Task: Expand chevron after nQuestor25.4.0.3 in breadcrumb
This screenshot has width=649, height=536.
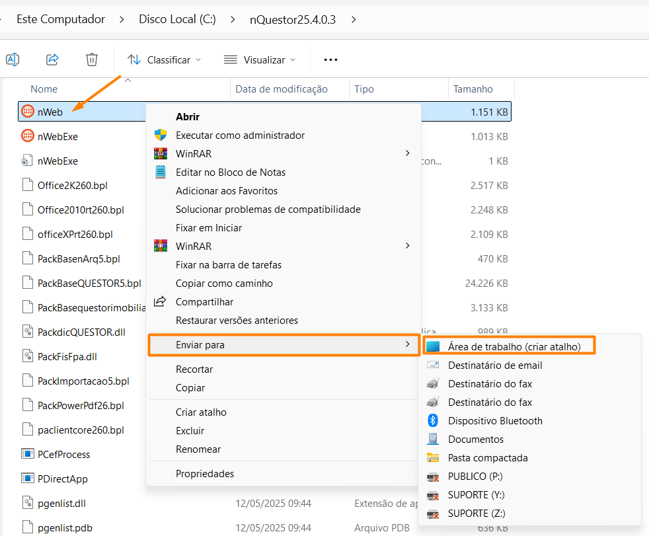Action: coord(354,19)
